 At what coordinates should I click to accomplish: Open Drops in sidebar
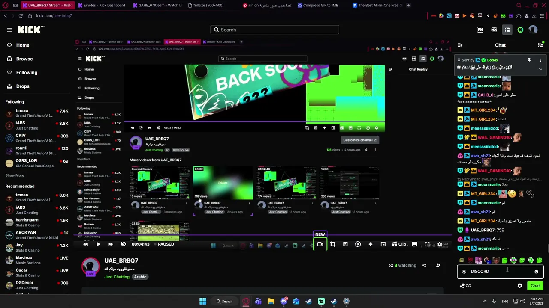point(18,86)
